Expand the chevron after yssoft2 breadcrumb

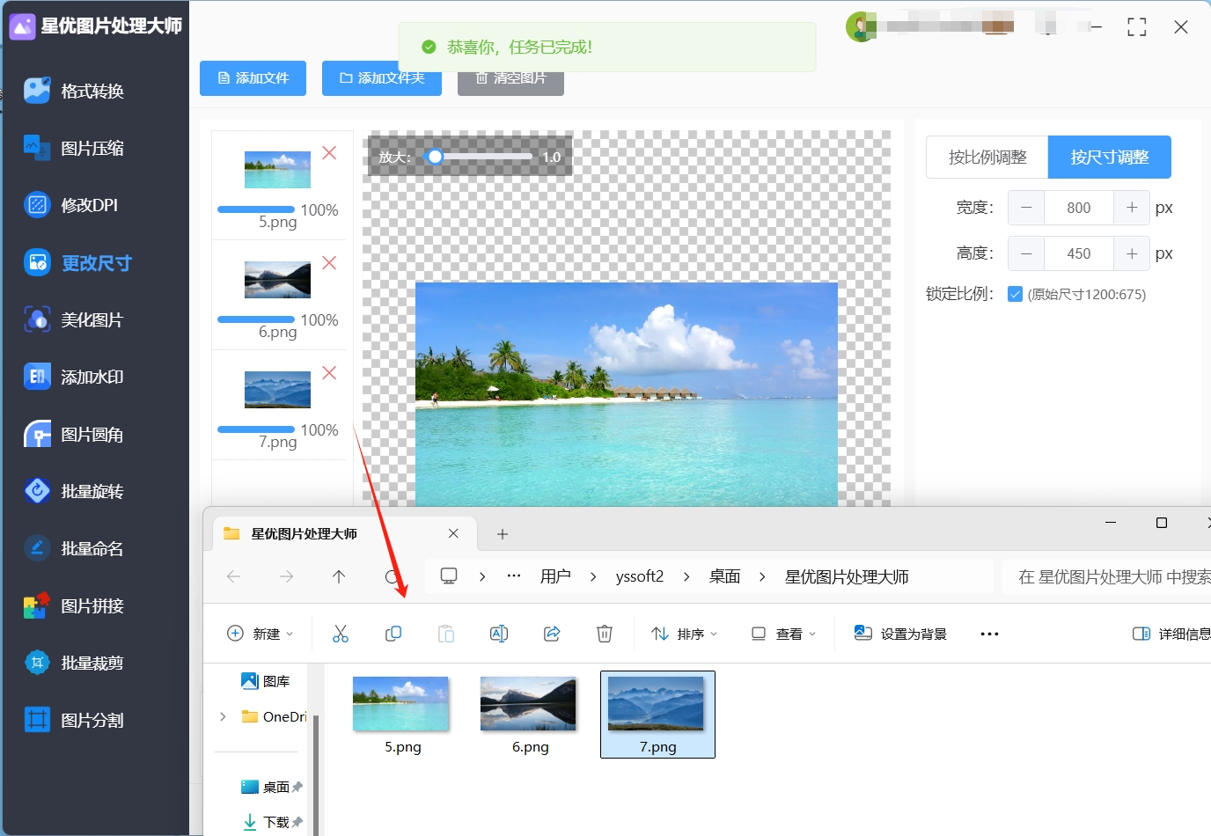point(686,576)
